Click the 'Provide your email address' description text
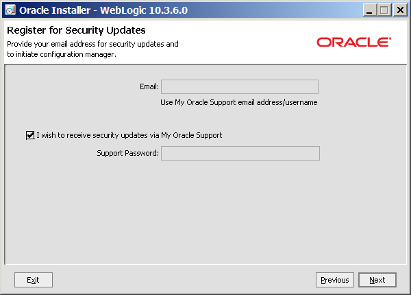Viewport: 411px width, 295px height. tap(92, 49)
